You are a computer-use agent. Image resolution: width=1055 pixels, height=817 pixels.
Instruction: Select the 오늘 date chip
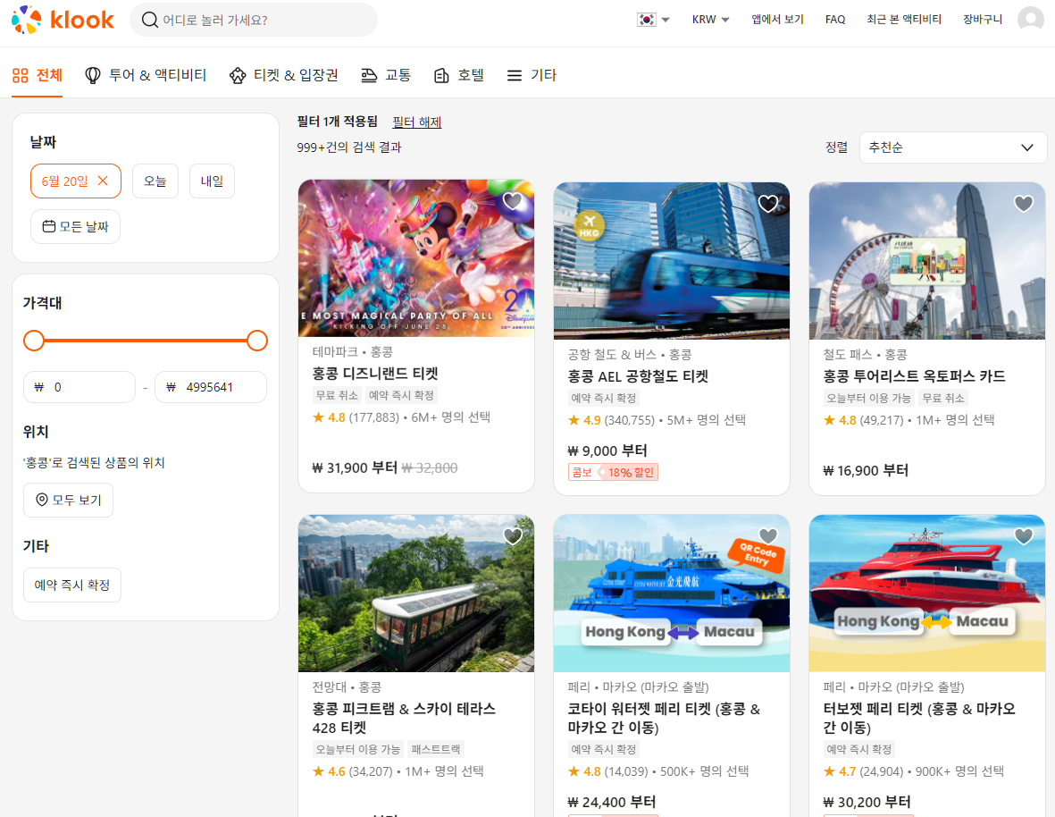coord(155,181)
